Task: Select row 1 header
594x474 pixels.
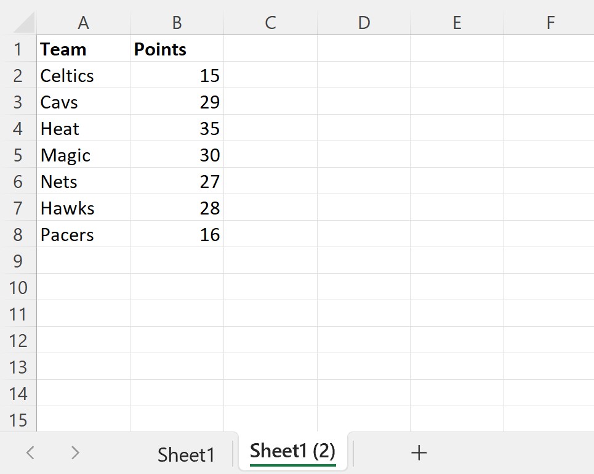Action: [18, 49]
